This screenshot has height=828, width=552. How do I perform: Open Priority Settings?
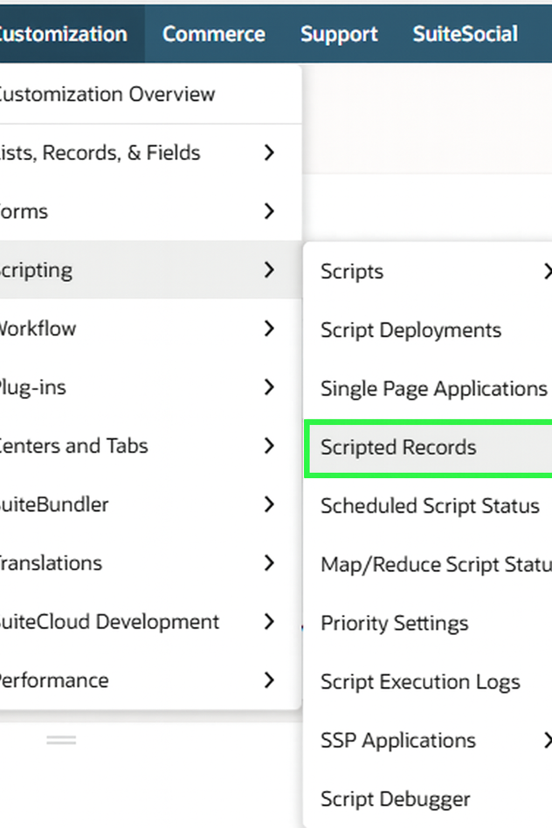point(394,623)
